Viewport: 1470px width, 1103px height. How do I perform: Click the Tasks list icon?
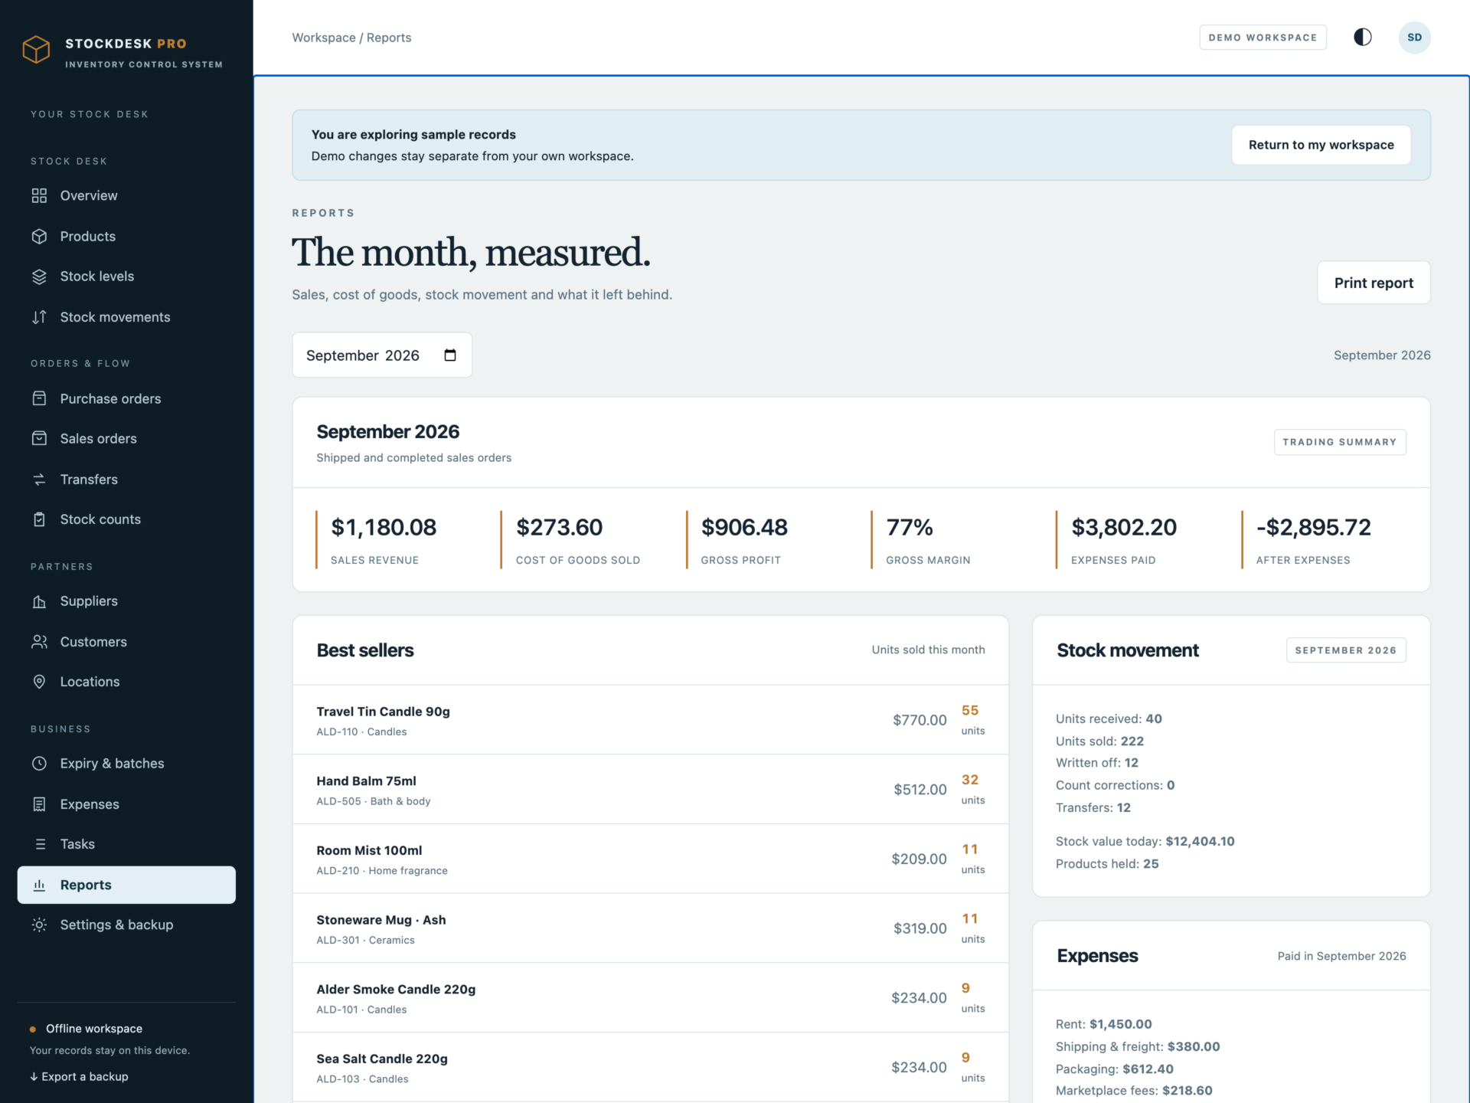39,844
